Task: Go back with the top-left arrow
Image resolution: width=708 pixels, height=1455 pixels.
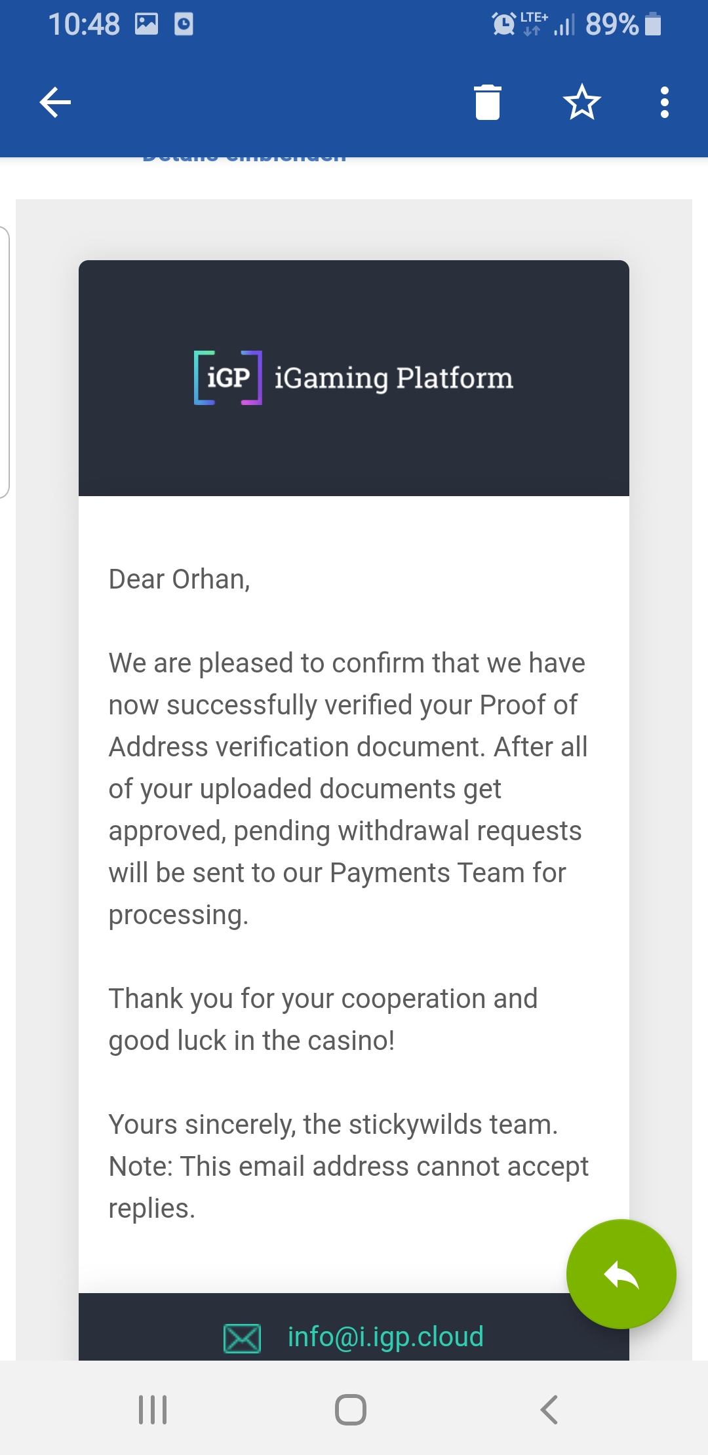Action: pyautogui.click(x=55, y=102)
